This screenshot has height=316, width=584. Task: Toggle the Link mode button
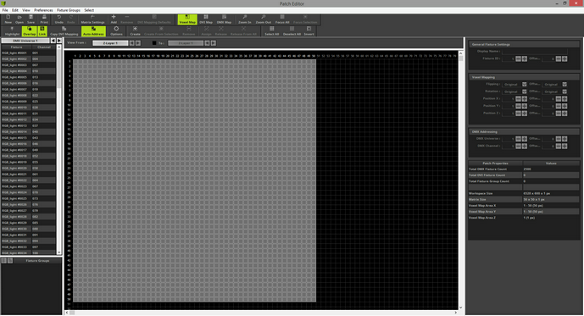42,31
